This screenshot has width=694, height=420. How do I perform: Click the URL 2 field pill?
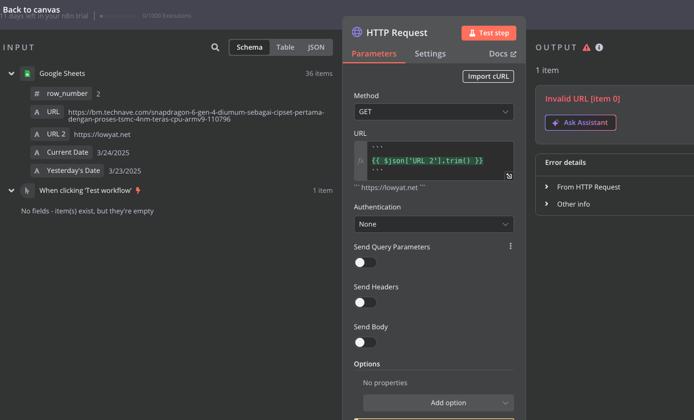pos(50,135)
